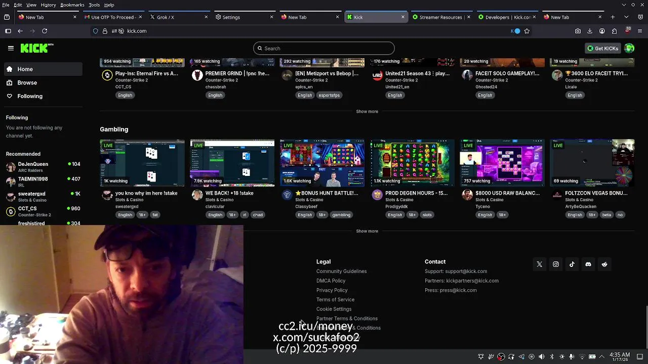The width and height of the screenshot is (648, 364).
Task: Open BONUS HUNT BATTLE stream thumbnail
Action: click(x=322, y=163)
